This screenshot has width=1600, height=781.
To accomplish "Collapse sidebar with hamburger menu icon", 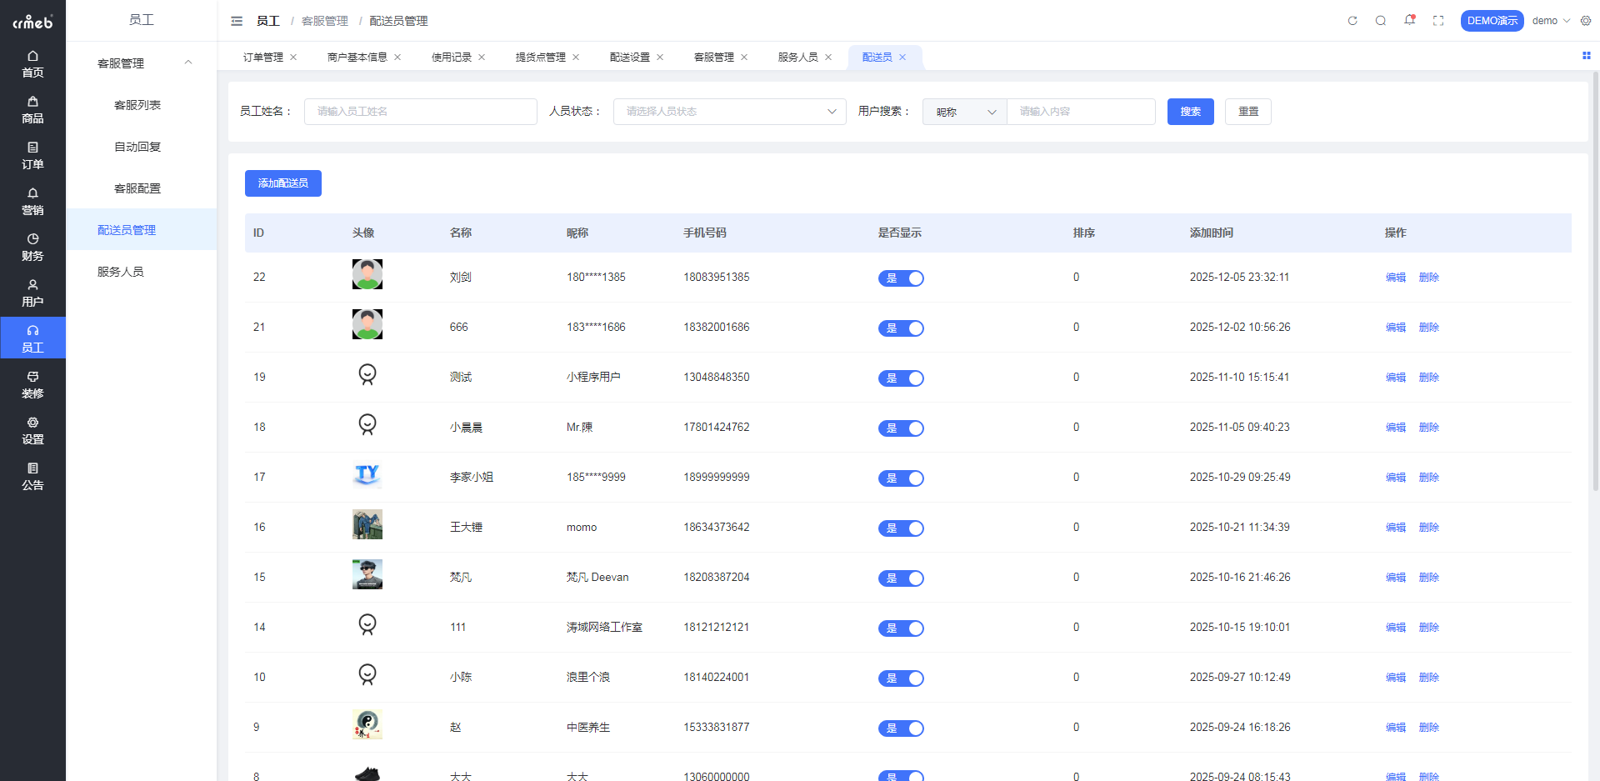I will pyautogui.click(x=237, y=21).
